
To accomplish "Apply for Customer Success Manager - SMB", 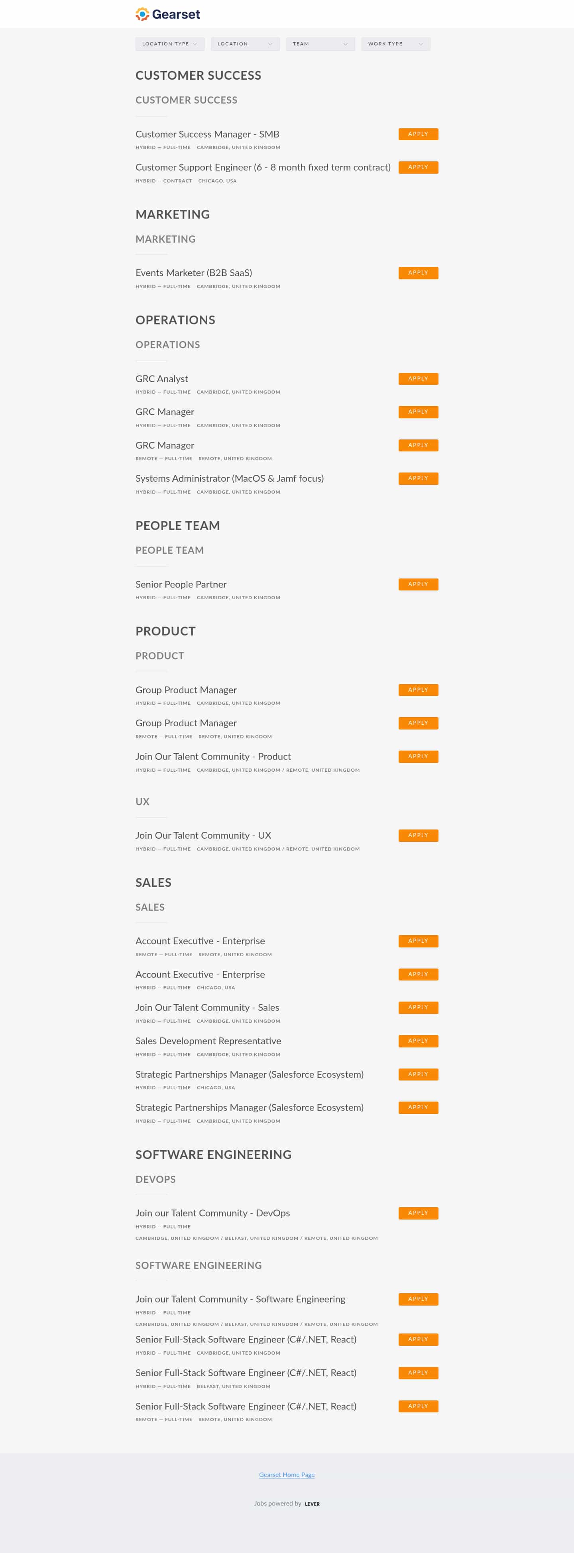I will (x=418, y=134).
